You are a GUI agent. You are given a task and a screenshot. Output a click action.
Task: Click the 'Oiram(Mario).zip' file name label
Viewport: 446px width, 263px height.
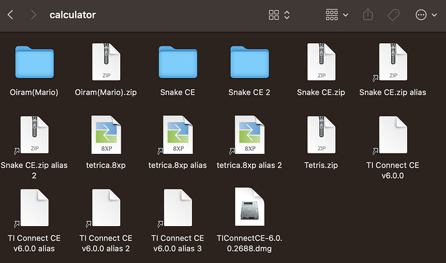(106, 92)
